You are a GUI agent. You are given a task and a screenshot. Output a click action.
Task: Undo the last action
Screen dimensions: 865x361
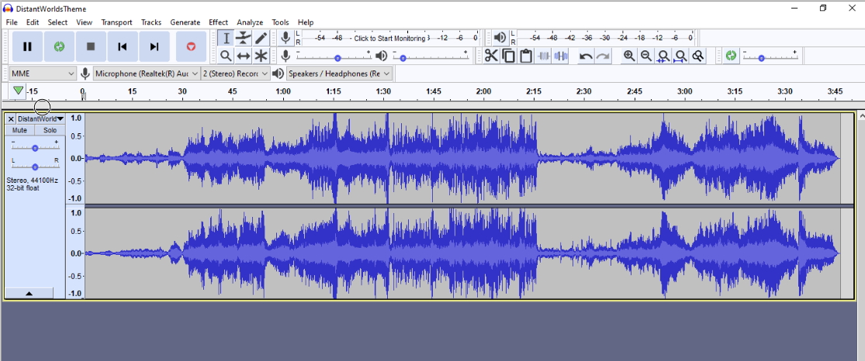[x=586, y=56]
